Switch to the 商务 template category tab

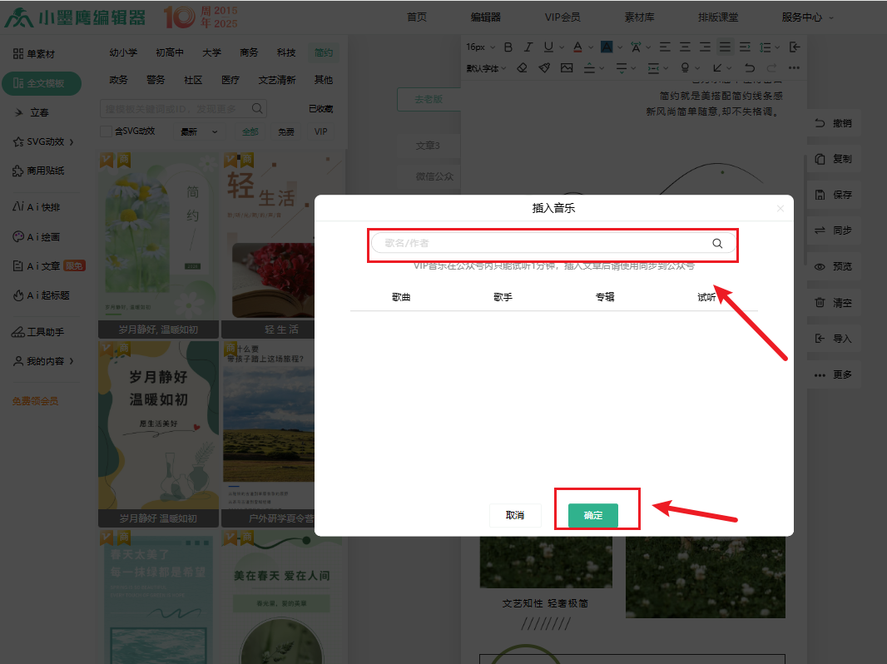point(249,52)
